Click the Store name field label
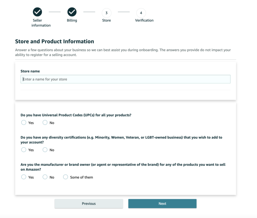Viewport: 257px width, 218px height. point(30,71)
